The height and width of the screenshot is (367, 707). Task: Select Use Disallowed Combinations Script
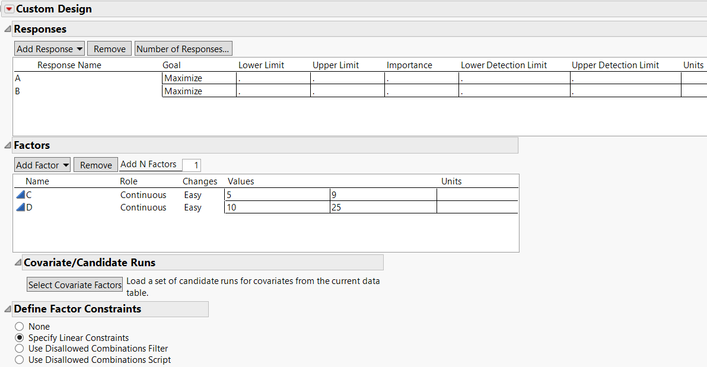coord(20,359)
